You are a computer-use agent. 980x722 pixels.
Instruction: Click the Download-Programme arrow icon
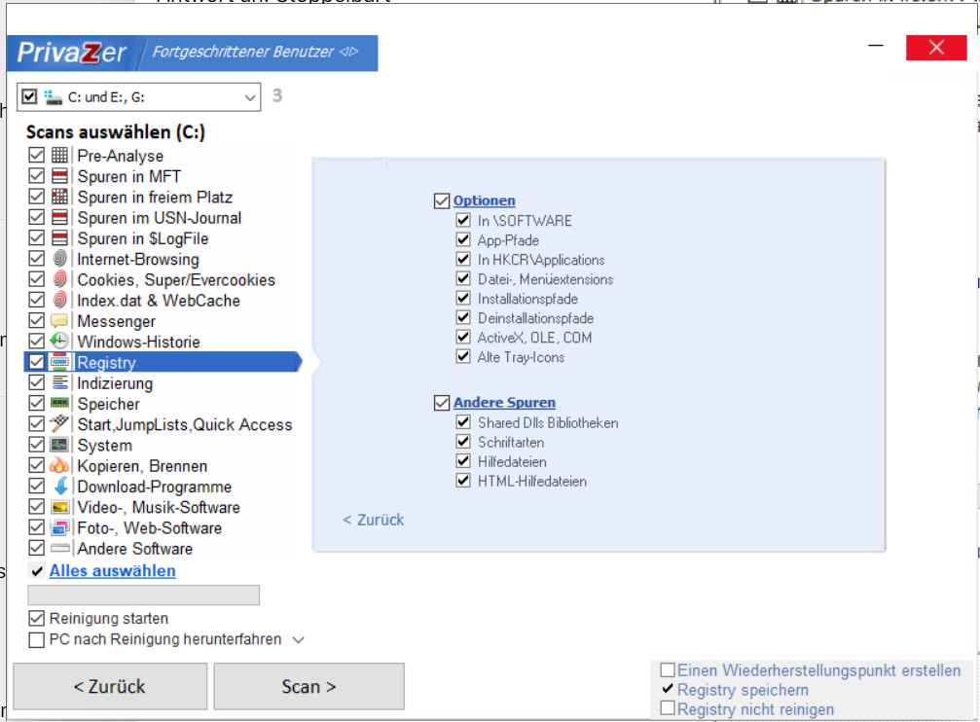pos(60,487)
